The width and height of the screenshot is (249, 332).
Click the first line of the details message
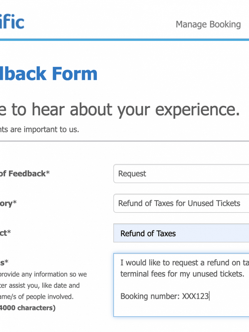click(x=184, y=263)
